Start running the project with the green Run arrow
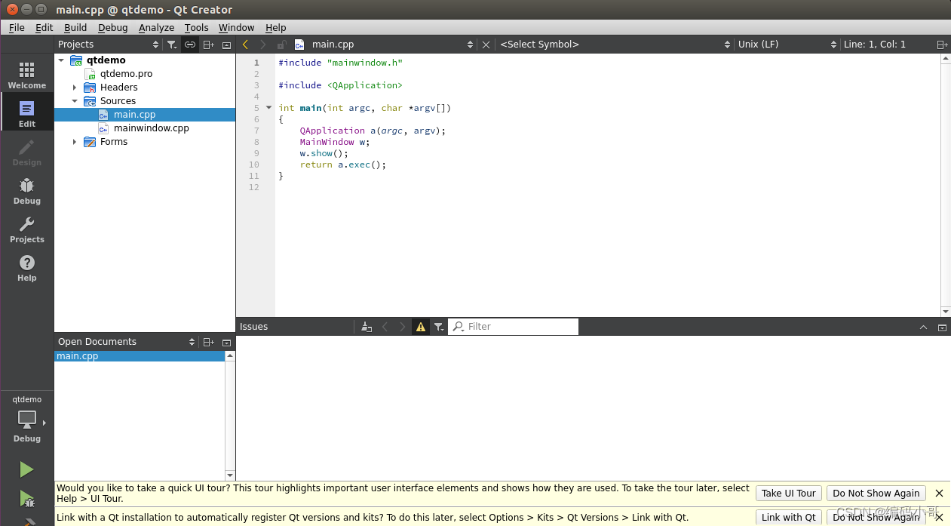Screen dimensions: 951x526 [26, 469]
